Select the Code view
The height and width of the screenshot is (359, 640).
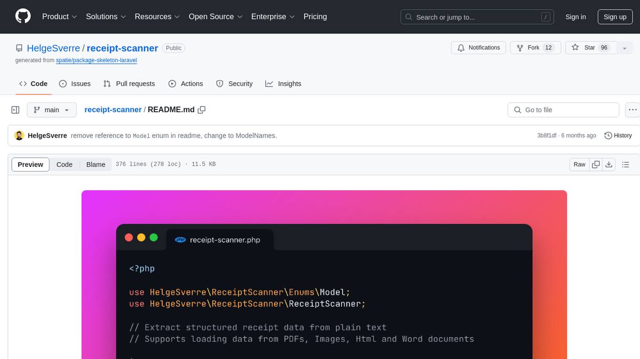coord(64,164)
